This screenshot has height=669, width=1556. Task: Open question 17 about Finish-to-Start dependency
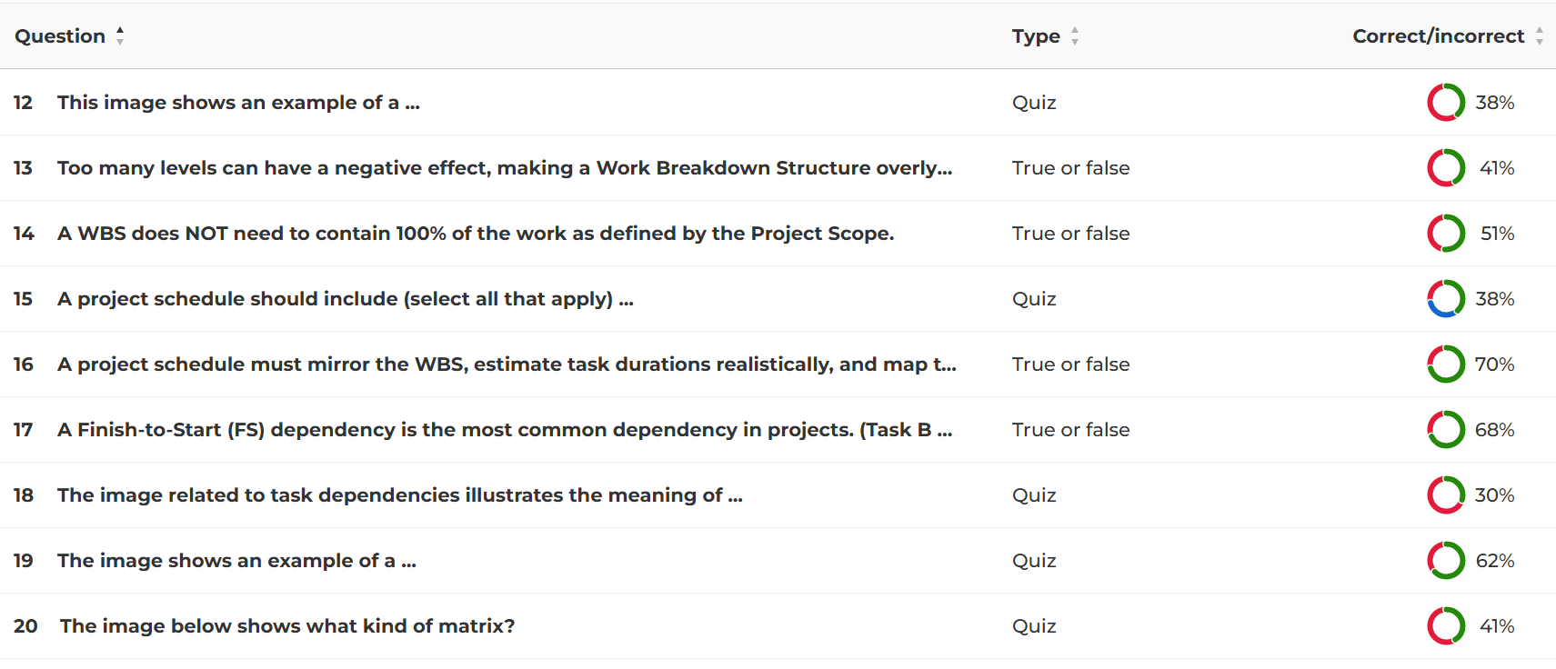[x=505, y=430]
